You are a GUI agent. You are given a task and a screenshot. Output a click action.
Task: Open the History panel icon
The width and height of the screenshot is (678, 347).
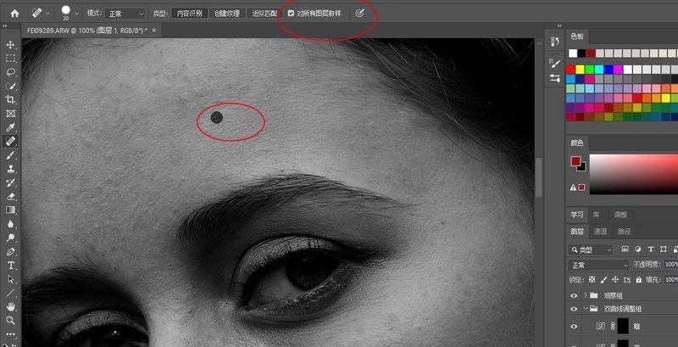pyautogui.click(x=555, y=41)
